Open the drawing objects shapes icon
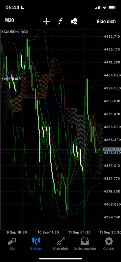This screenshot has height=262, width=121. pos(74,21)
